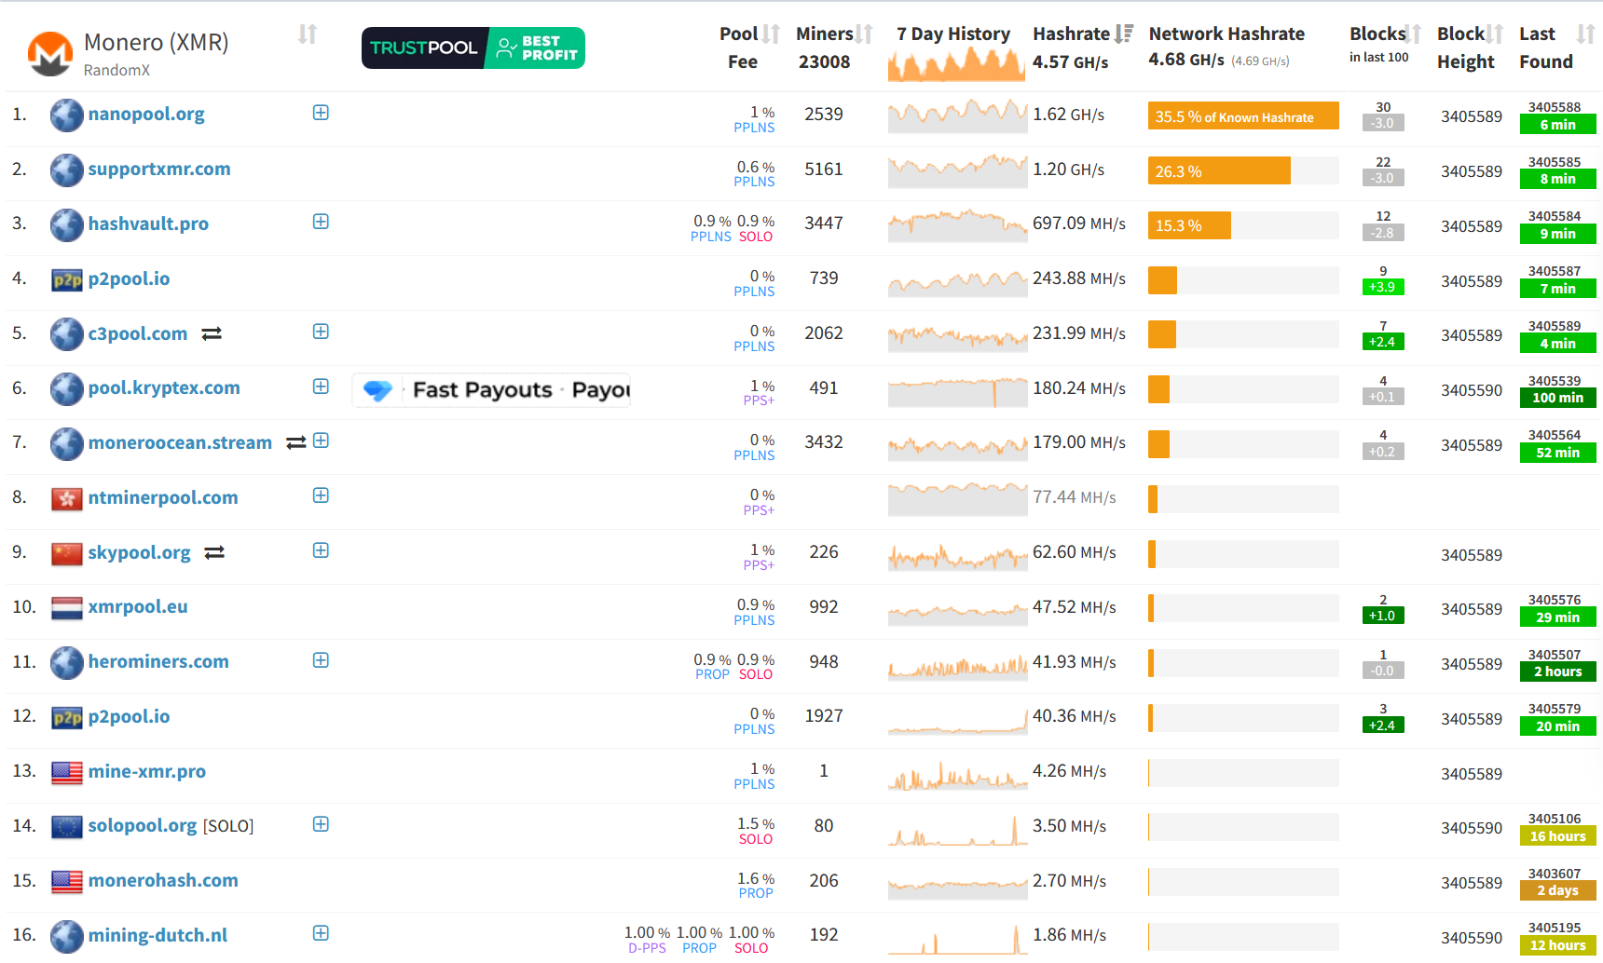Click the 7 day history chart of nanopool.org
1603x963 pixels.
tap(957, 116)
